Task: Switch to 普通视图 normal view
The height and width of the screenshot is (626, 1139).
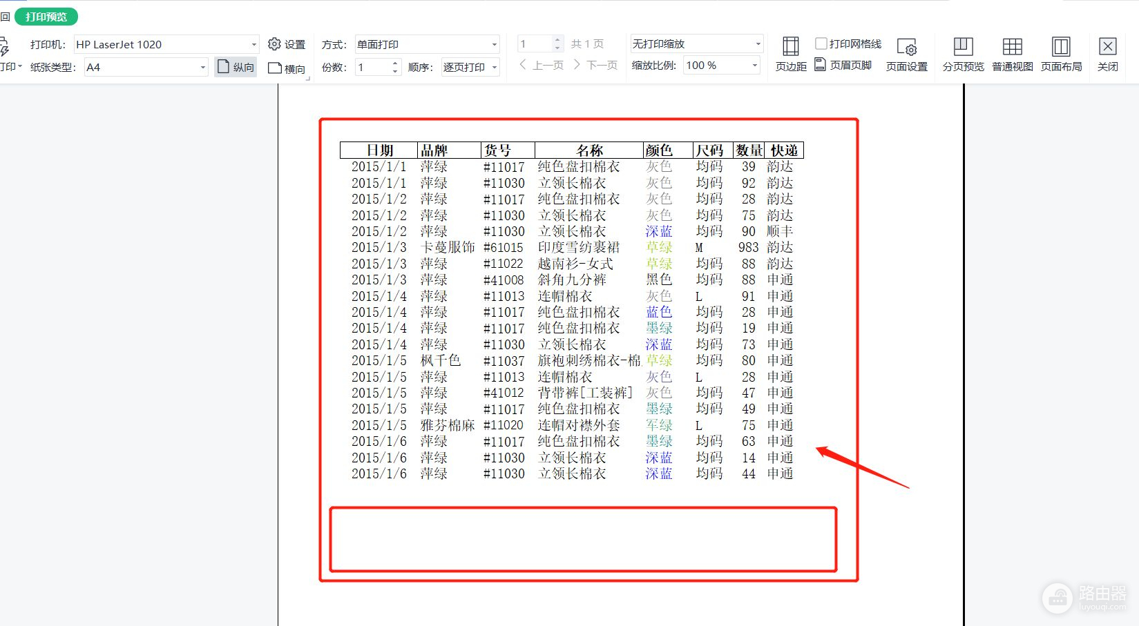Action: pos(1012,54)
